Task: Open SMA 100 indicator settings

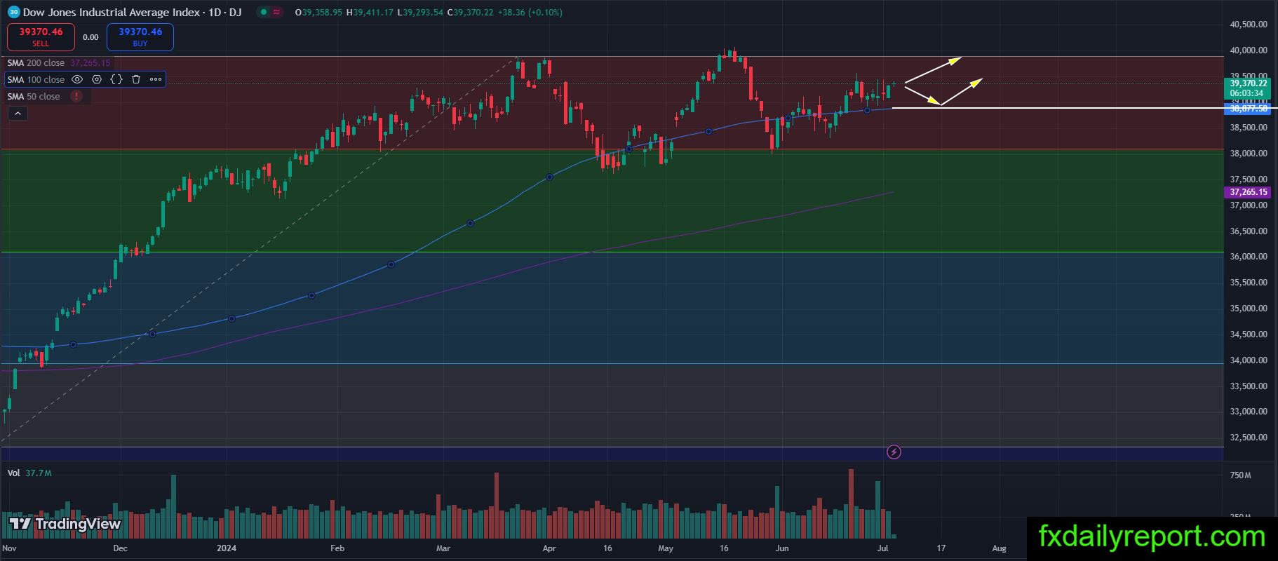Action: click(97, 79)
